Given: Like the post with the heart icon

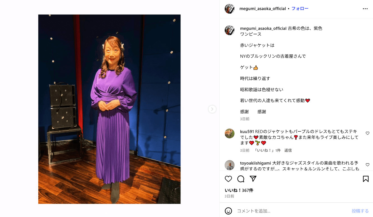Looking at the screenshot, I should coord(228,179).
